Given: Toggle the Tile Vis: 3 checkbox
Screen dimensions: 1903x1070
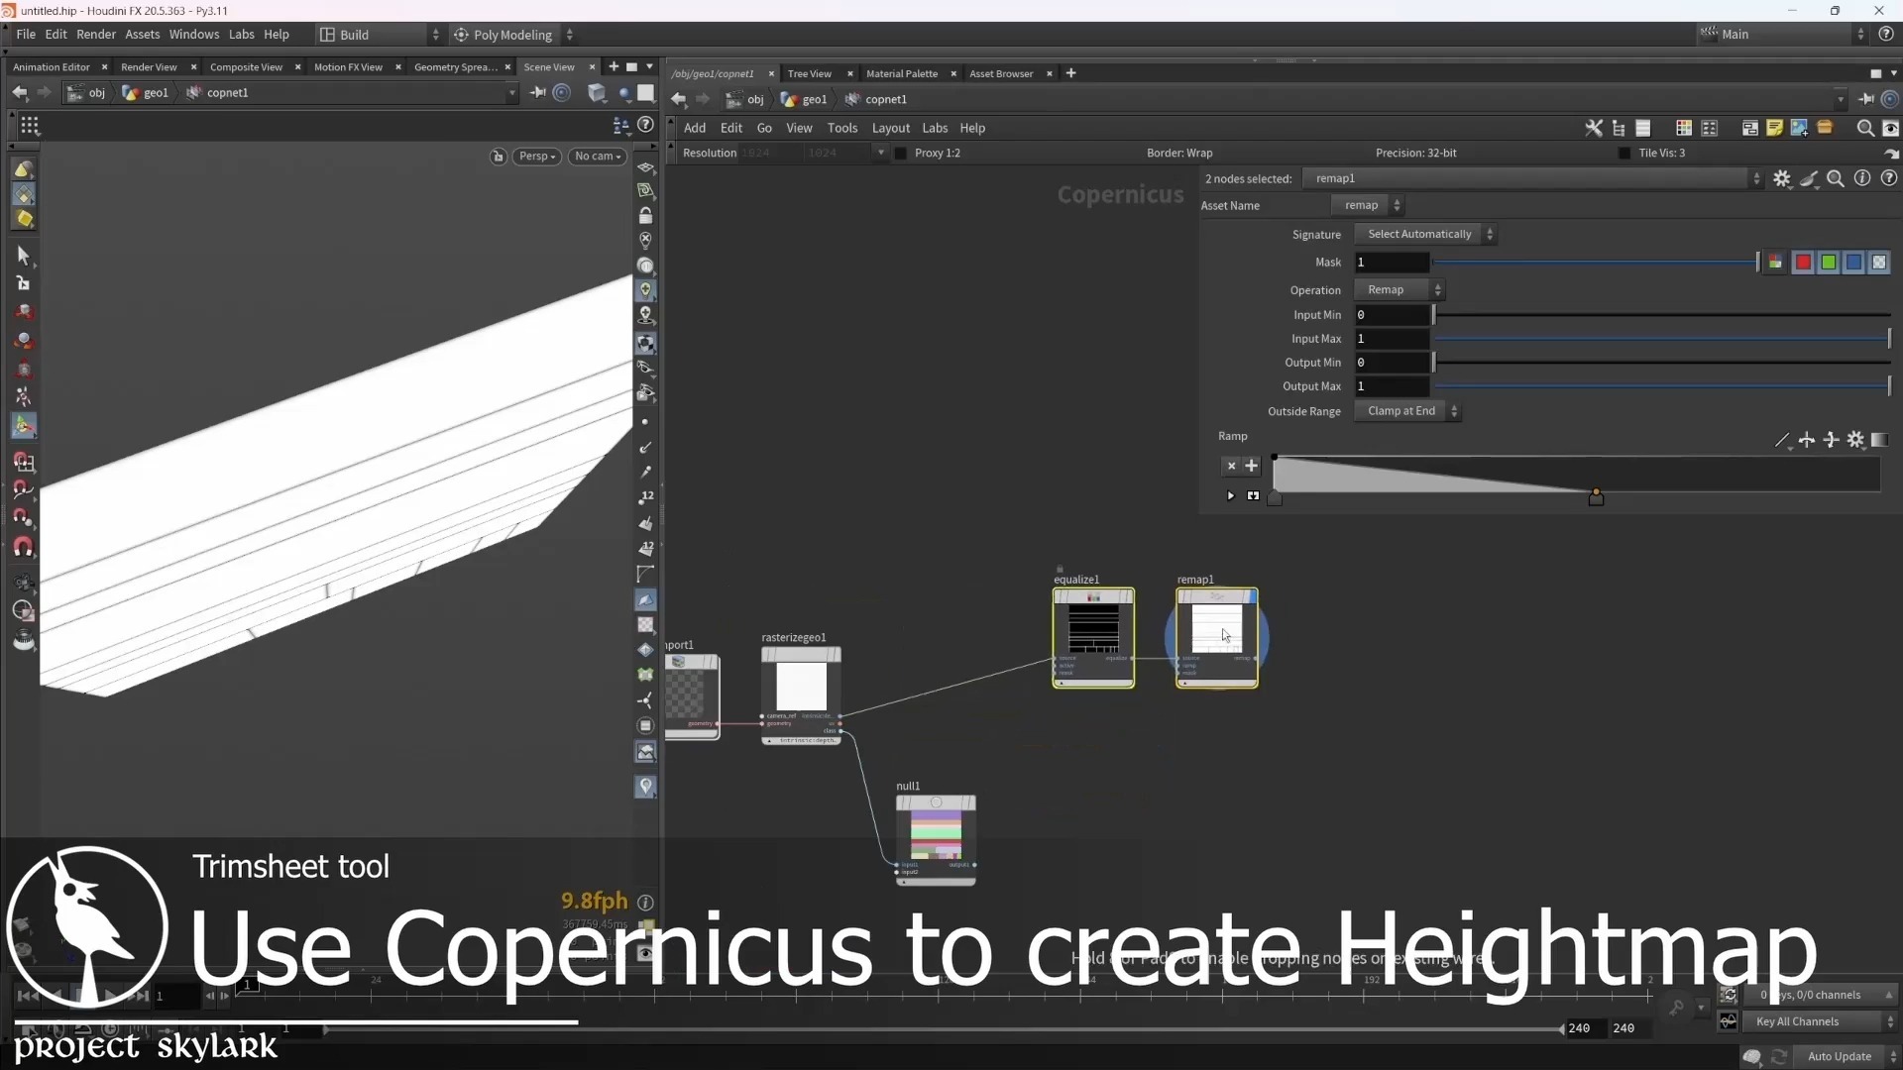Looking at the screenshot, I should click(x=1623, y=154).
